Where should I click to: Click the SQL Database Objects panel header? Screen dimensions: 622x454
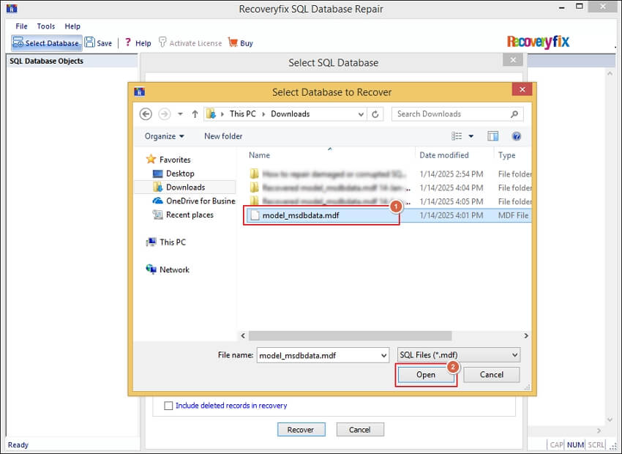[x=72, y=61]
